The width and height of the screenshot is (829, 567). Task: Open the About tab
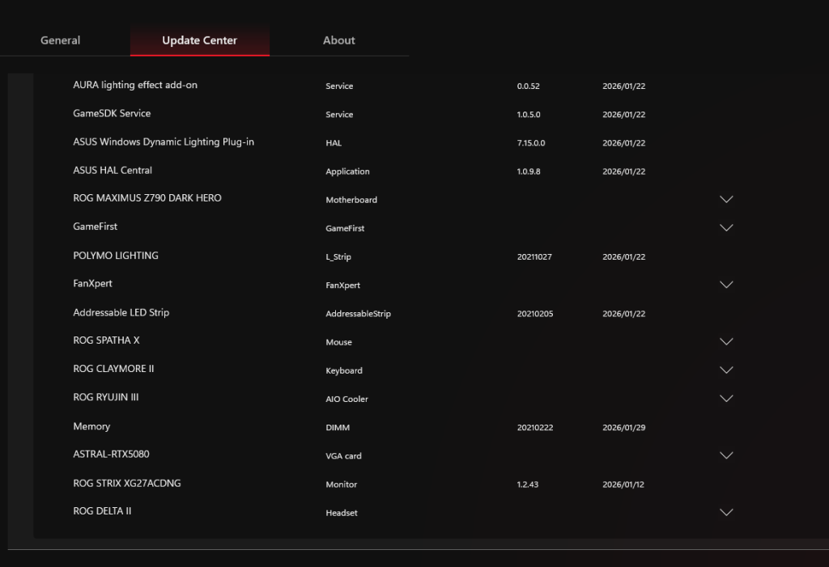point(338,40)
